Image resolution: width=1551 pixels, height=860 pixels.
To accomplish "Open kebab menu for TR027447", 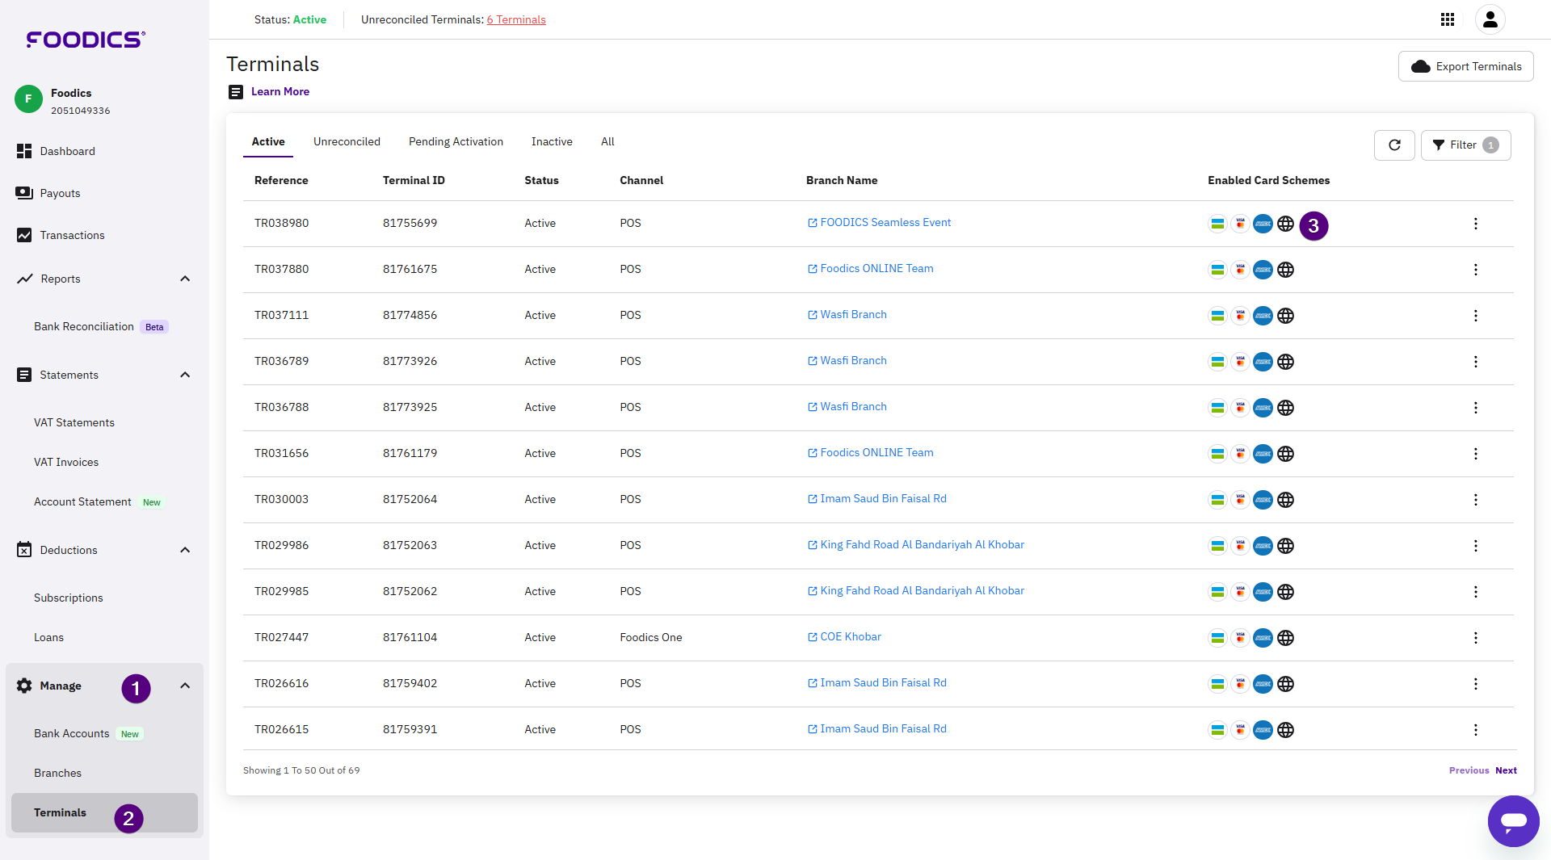I will click(x=1475, y=638).
